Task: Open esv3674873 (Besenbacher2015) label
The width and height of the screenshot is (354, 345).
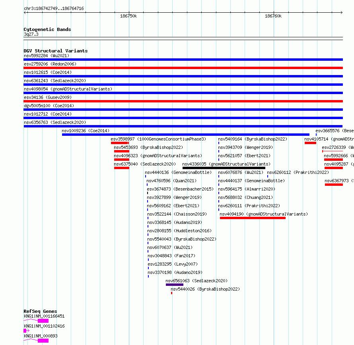Action: [x=180, y=189]
